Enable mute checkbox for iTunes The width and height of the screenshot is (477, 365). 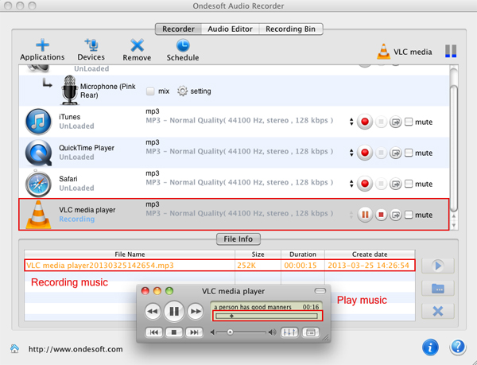[409, 122]
